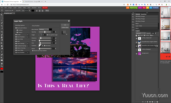Hide the Background layer
This screenshot has width=171, height=103.
(137, 54)
